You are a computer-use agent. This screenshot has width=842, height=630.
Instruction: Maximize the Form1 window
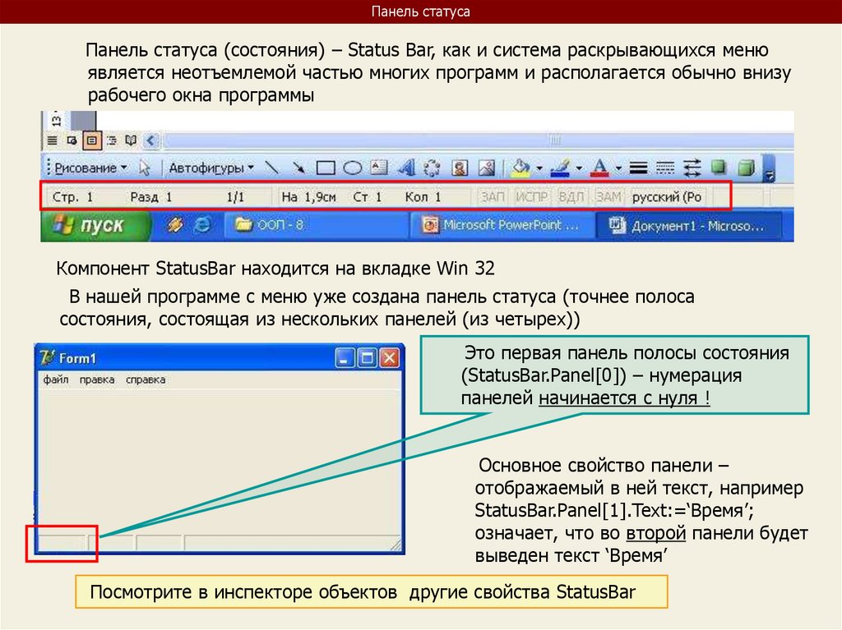point(368,358)
